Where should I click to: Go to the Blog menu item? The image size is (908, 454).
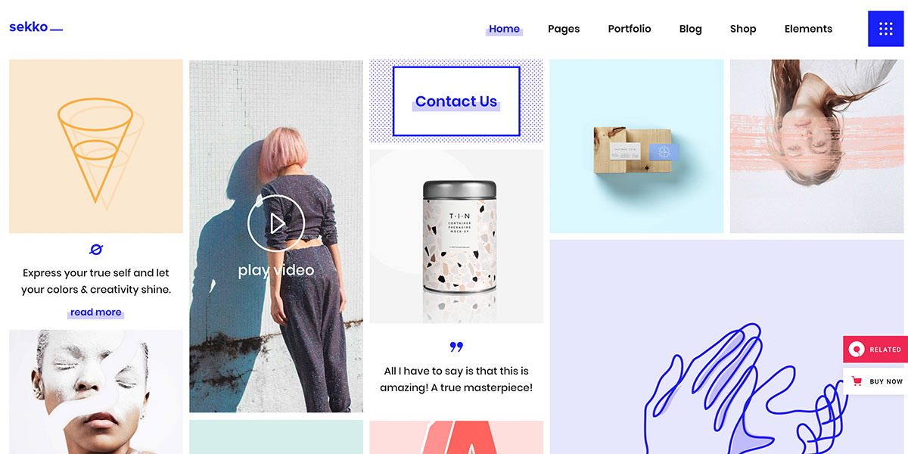(690, 29)
